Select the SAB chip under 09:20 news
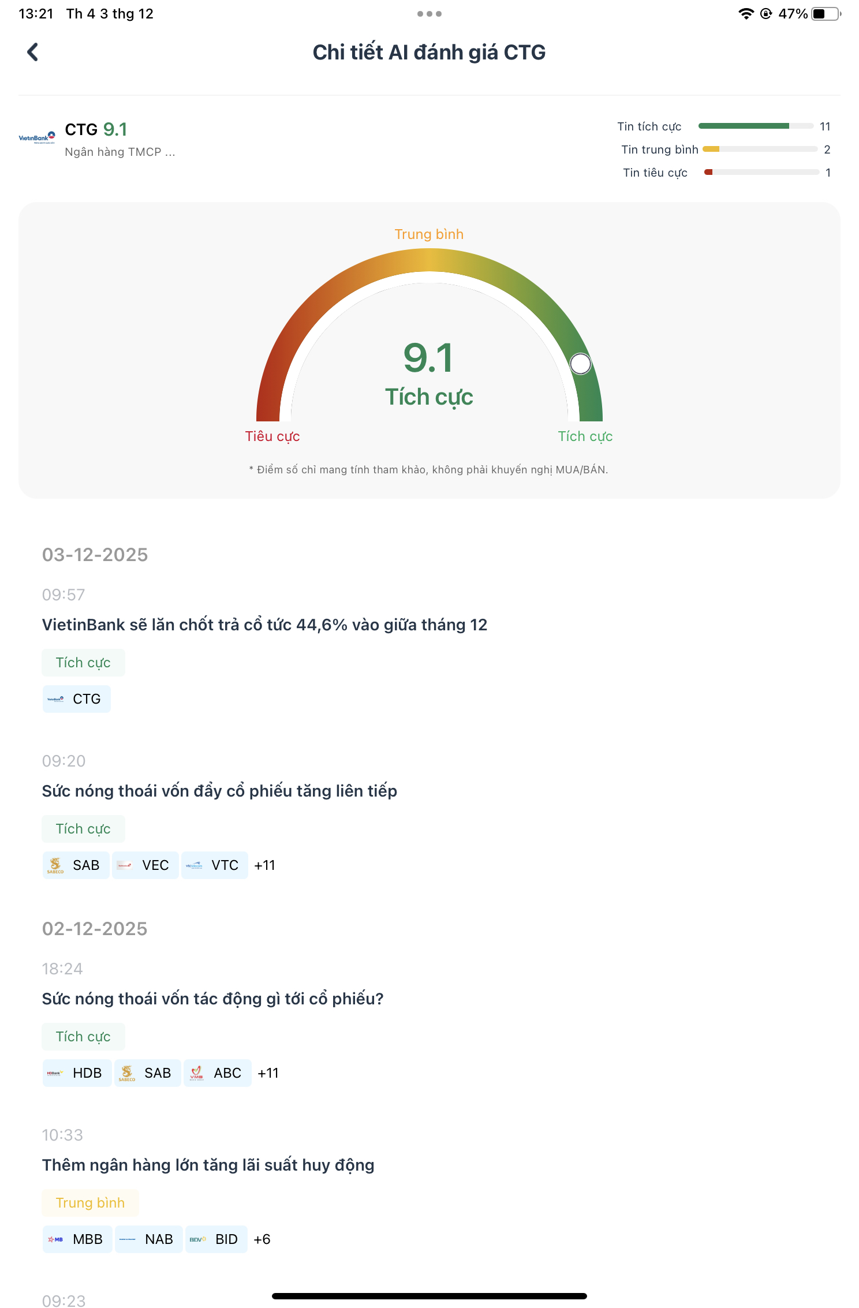The image size is (859, 1308). pos(76,865)
